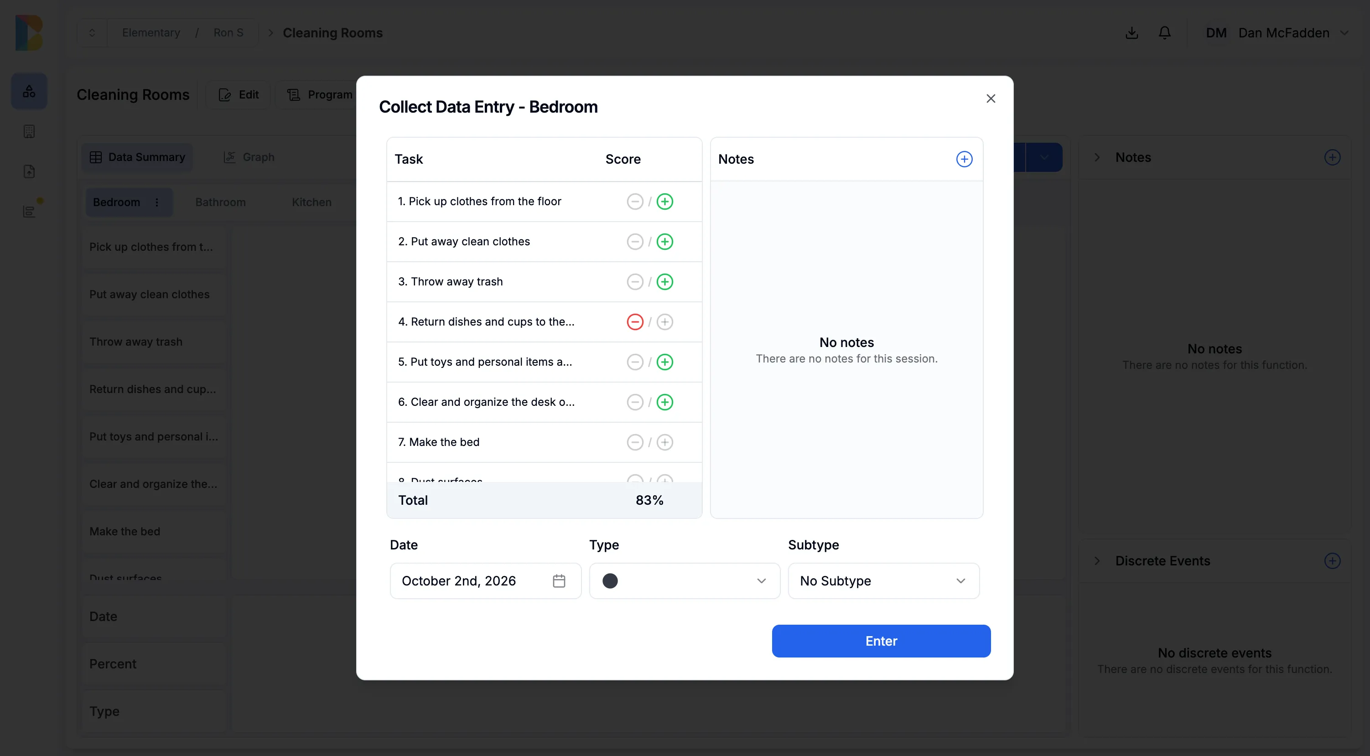Close the Collect Data Entry dialog
The width and height of the screenshot is (1370, 756).
point(991,99)
